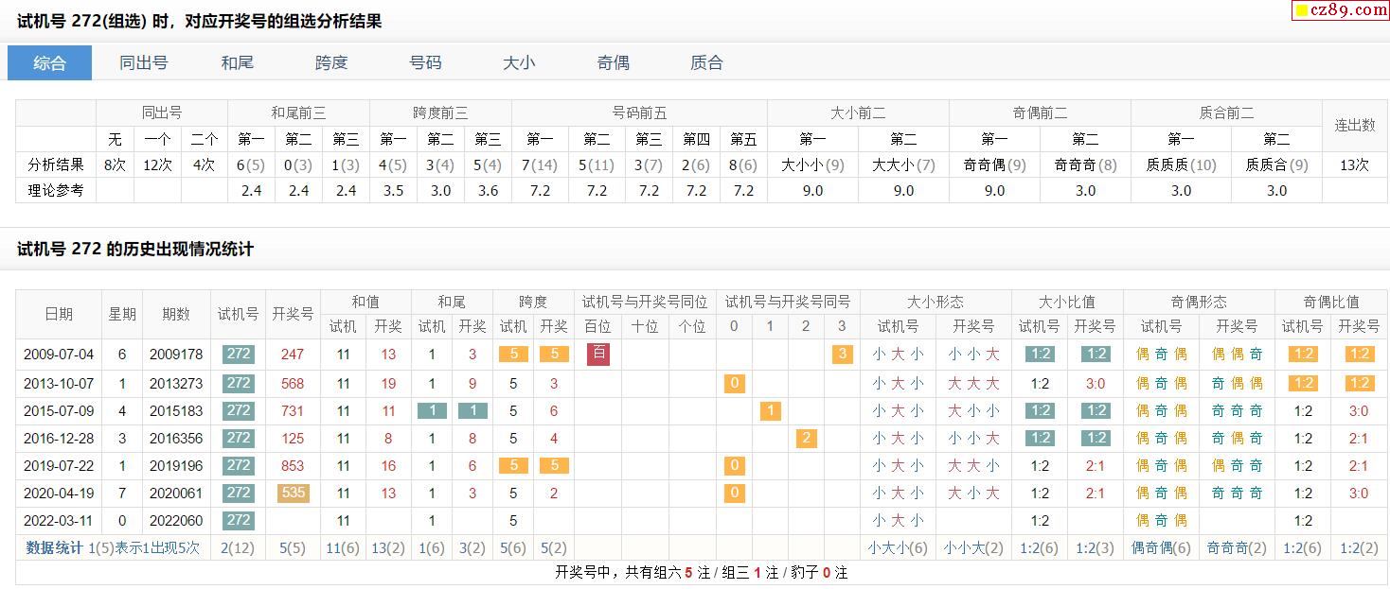
Task: Switch to the 综合 tab
Action: click(x=50, y=63)
